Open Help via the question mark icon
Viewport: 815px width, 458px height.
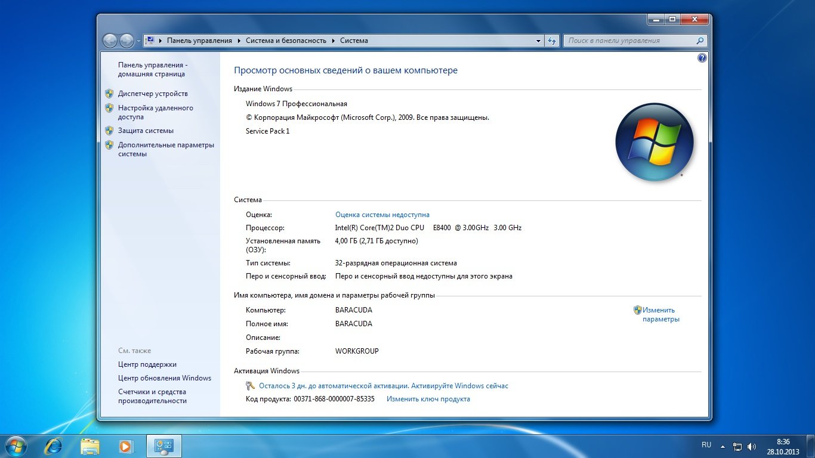(x=702, y=58)
